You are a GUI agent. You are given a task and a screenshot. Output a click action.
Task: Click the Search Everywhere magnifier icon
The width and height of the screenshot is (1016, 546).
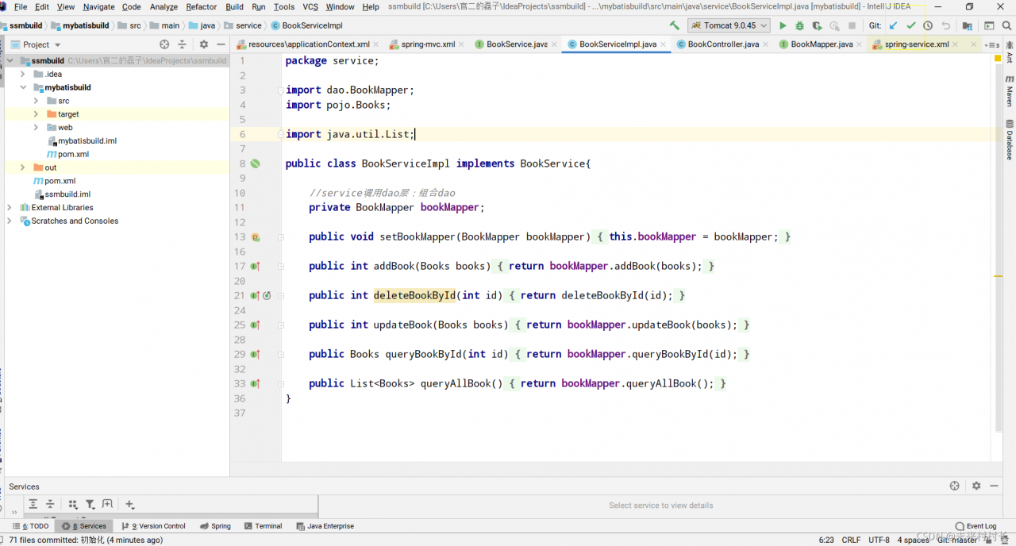tap(1006, 25)
